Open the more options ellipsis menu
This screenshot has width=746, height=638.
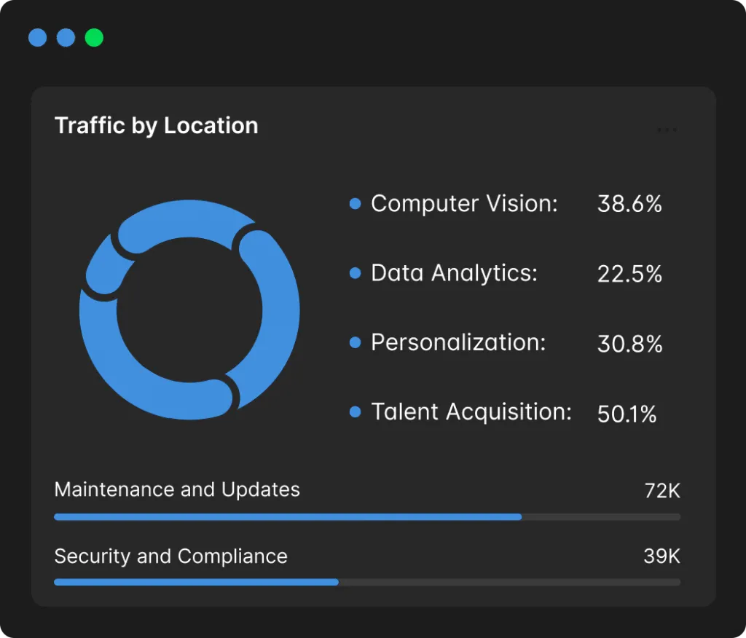coord(667,130)
